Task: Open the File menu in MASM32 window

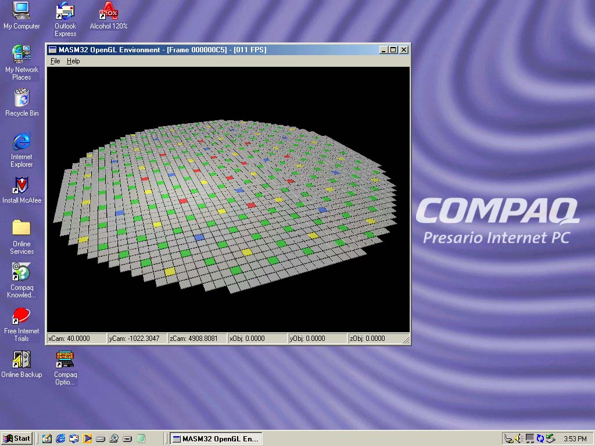Action: 55,61
